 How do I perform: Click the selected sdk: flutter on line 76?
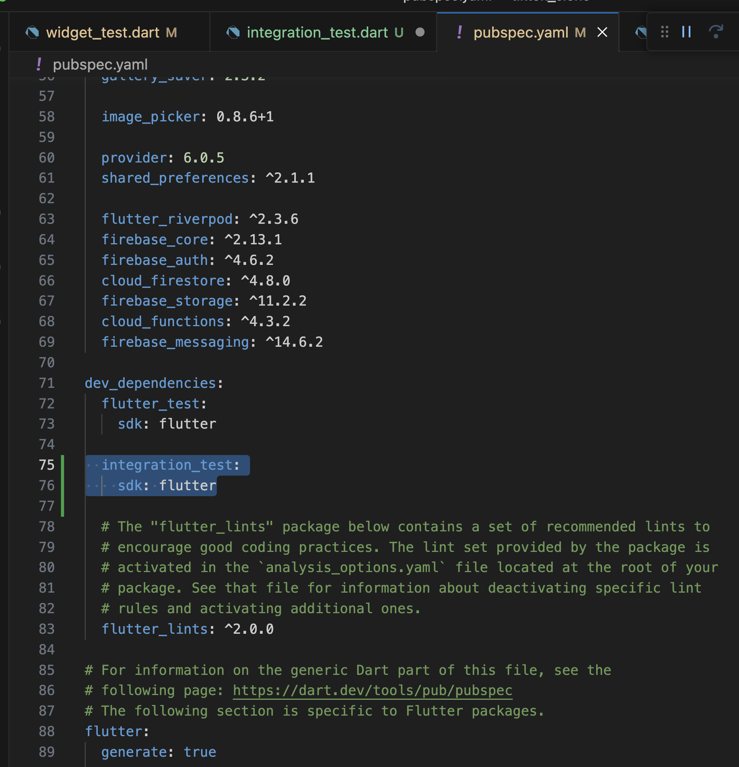167,486
